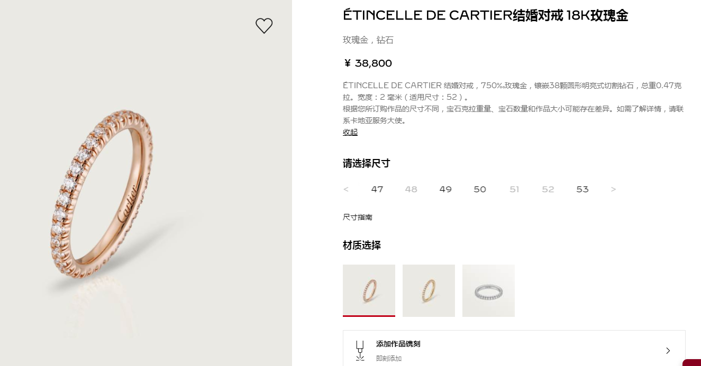Open the 尺寸指南 size guide
701x366 pixels.
(358, 217)
